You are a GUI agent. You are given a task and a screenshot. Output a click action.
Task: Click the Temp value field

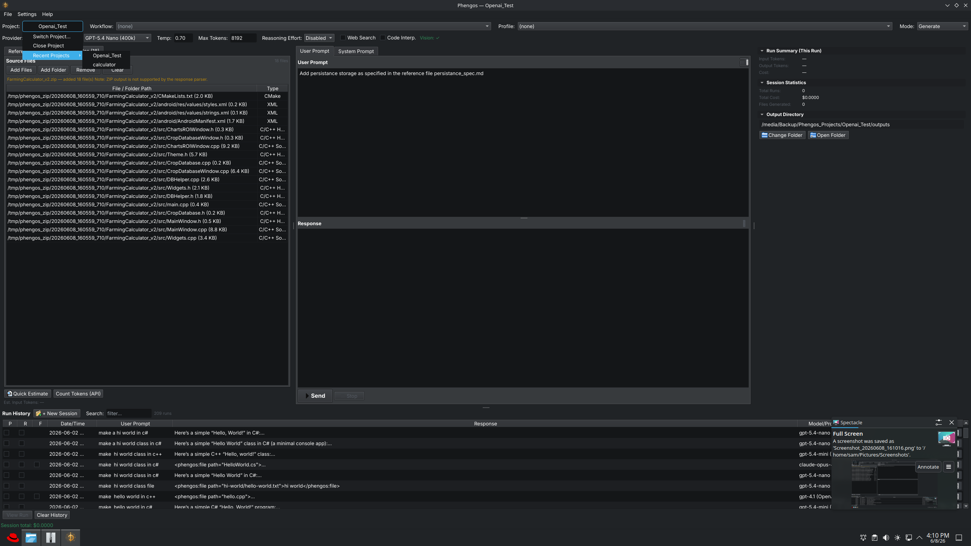pyautogui.click(x=183, y=38)
